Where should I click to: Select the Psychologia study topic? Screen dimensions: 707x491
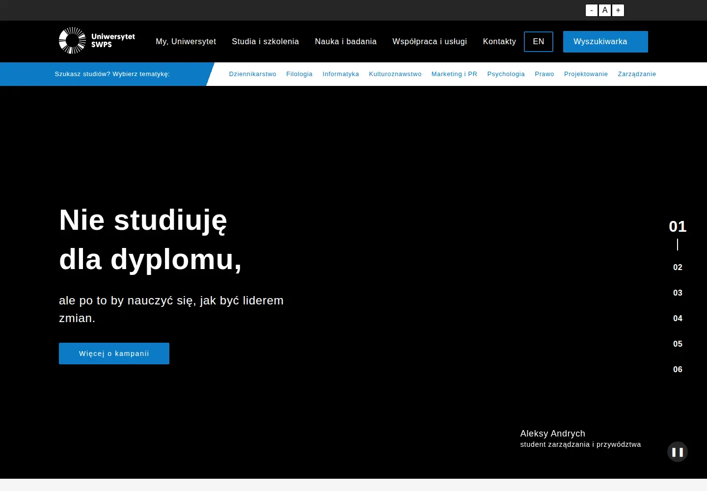tap(506, 74)
